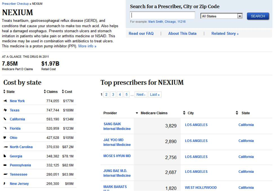Click the 3,829 Medicare claims value
Screen dimensions: 274x191
pyautogui.click(x=171, y=126)
